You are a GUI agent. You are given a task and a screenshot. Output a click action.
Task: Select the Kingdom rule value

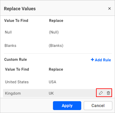[x=13, y=93]
